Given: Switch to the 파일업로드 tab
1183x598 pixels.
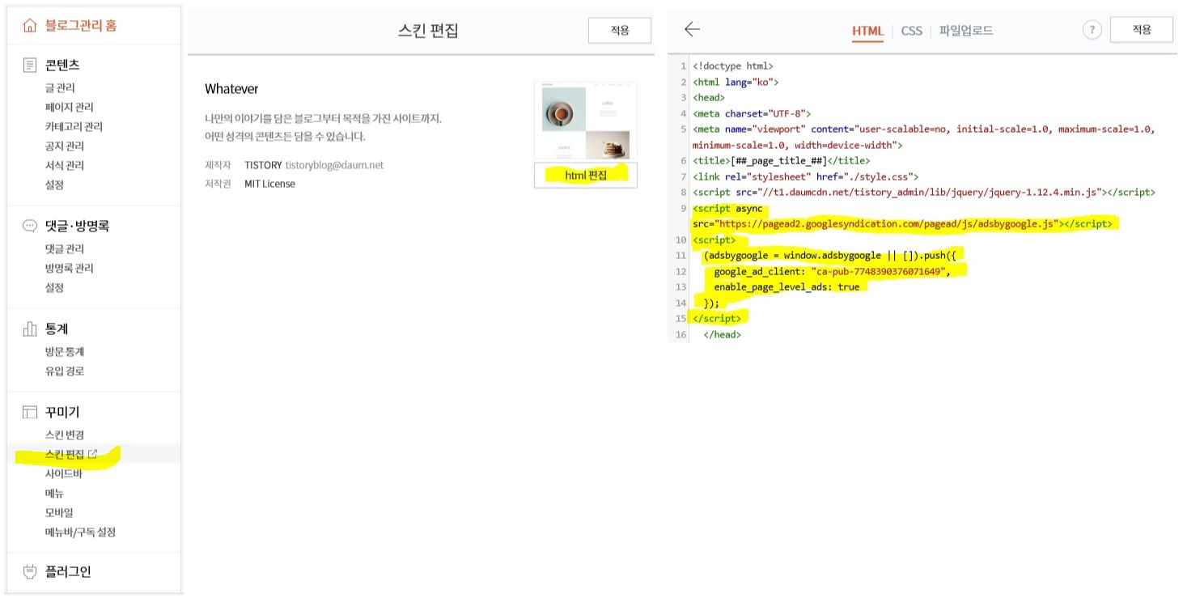Looking at the screenshot, I should [966, 31].
